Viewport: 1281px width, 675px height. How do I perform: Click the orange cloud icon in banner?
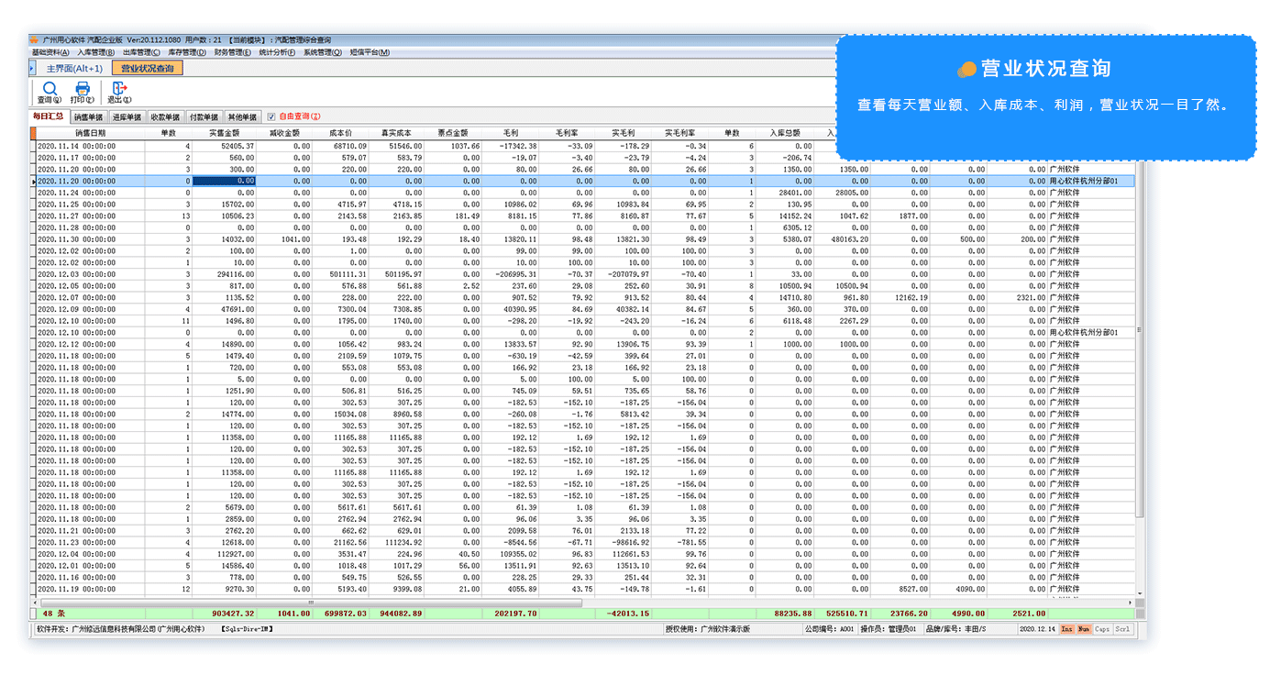(966, 69)
